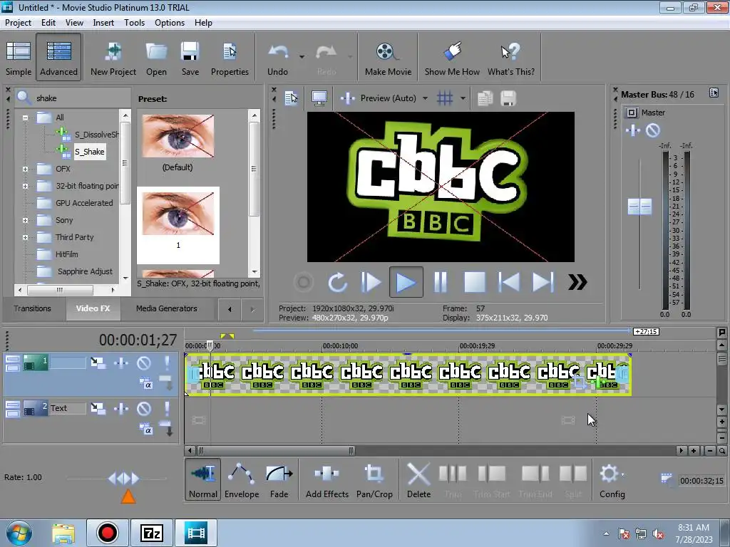Open track motion for Text track
Image resolution: width=730 pixels, height=547 pixels.
(98, 409)
